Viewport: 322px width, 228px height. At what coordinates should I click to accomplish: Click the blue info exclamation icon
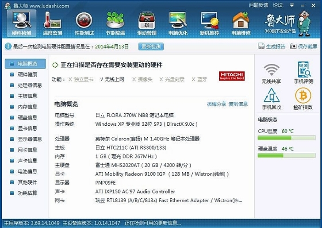(x=8, y=46)
